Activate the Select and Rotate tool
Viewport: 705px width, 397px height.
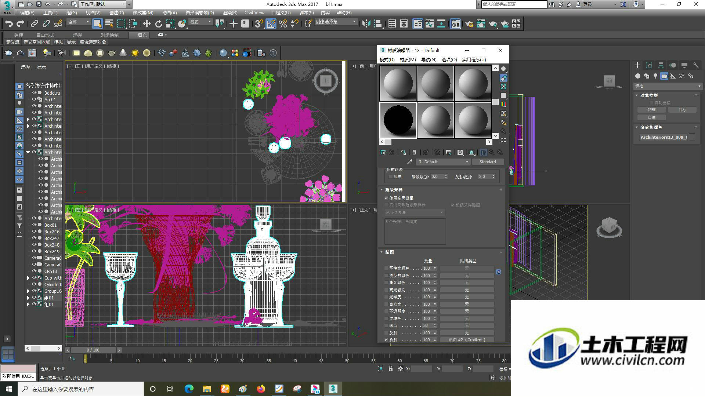click(158, 24)
